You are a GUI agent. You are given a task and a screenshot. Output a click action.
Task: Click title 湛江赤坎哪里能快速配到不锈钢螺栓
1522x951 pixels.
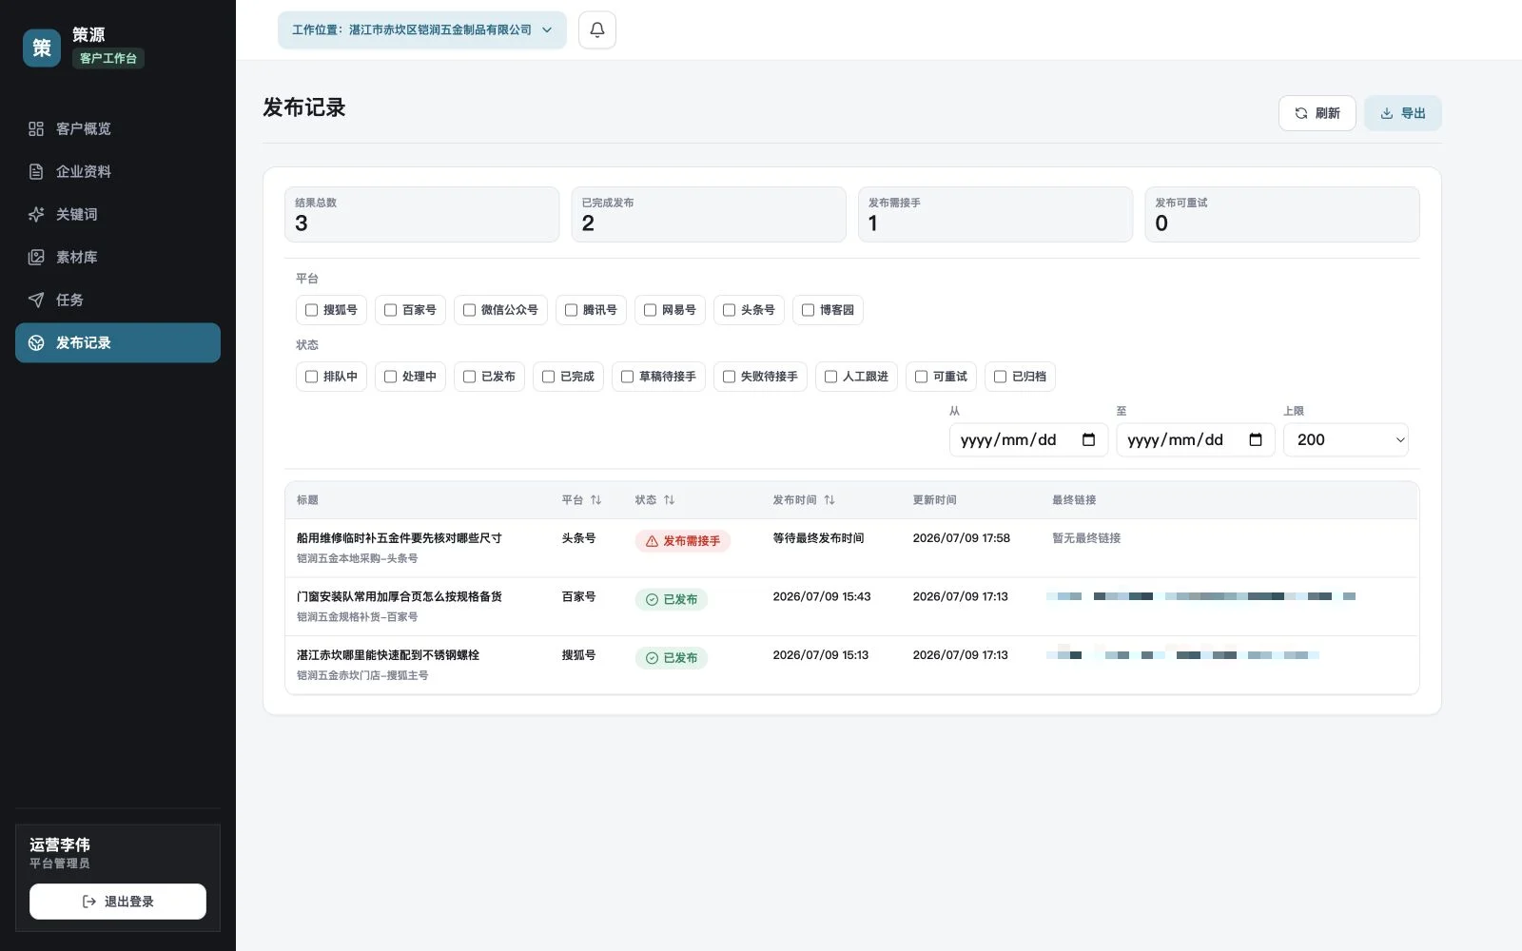pos(388,655)
